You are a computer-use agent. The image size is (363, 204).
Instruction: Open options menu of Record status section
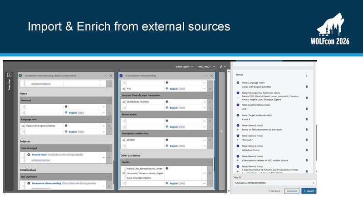[209, 115]
